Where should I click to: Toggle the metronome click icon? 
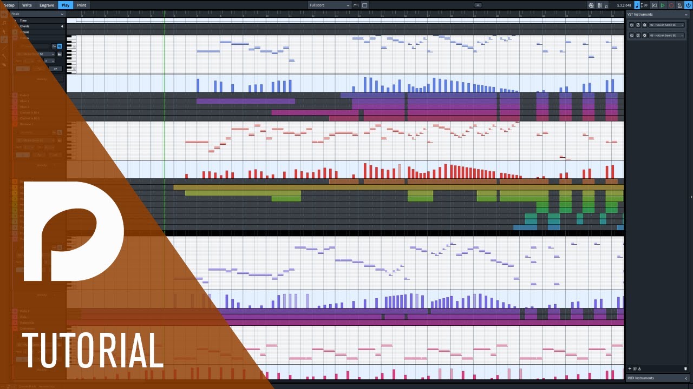(x=679, y=5)
